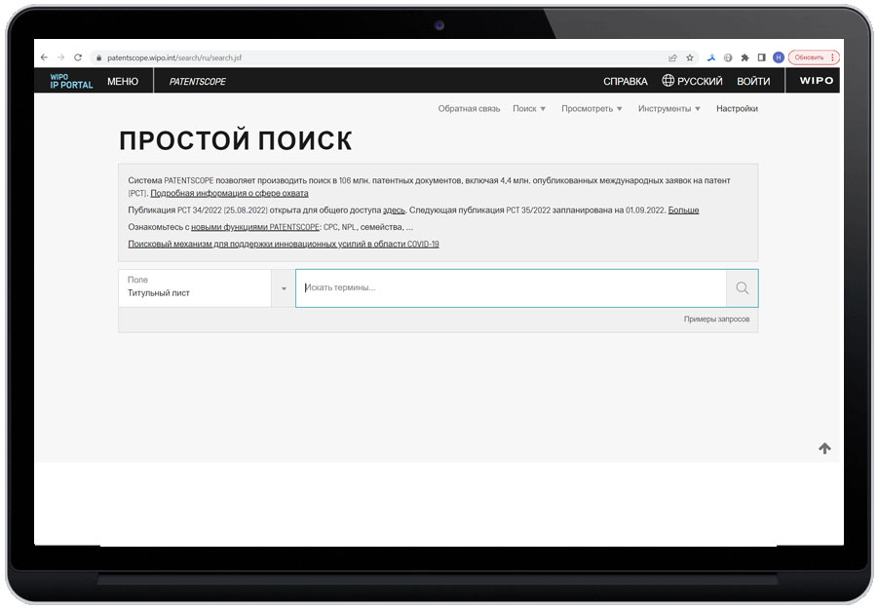Select the search magnifier icon

[742, 288]
